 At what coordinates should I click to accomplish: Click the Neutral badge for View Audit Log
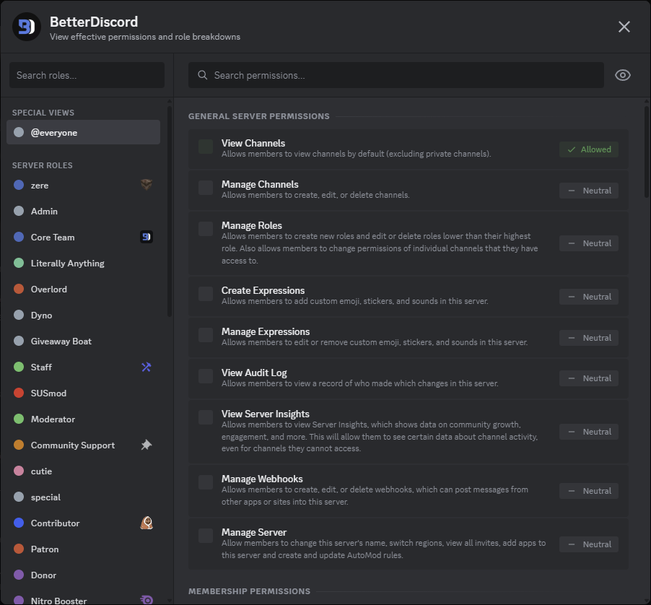589,378
